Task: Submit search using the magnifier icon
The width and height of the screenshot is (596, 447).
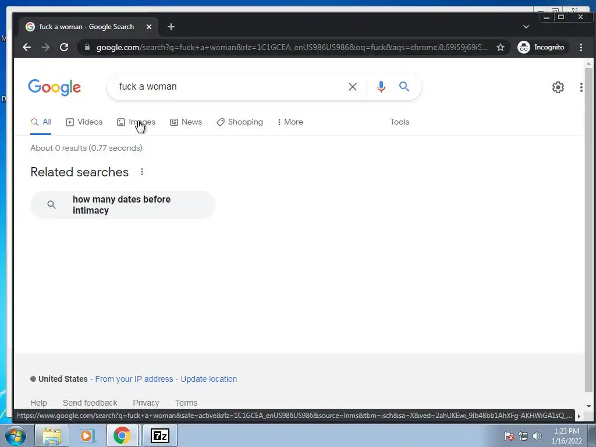Action: [x=404, y=87]
